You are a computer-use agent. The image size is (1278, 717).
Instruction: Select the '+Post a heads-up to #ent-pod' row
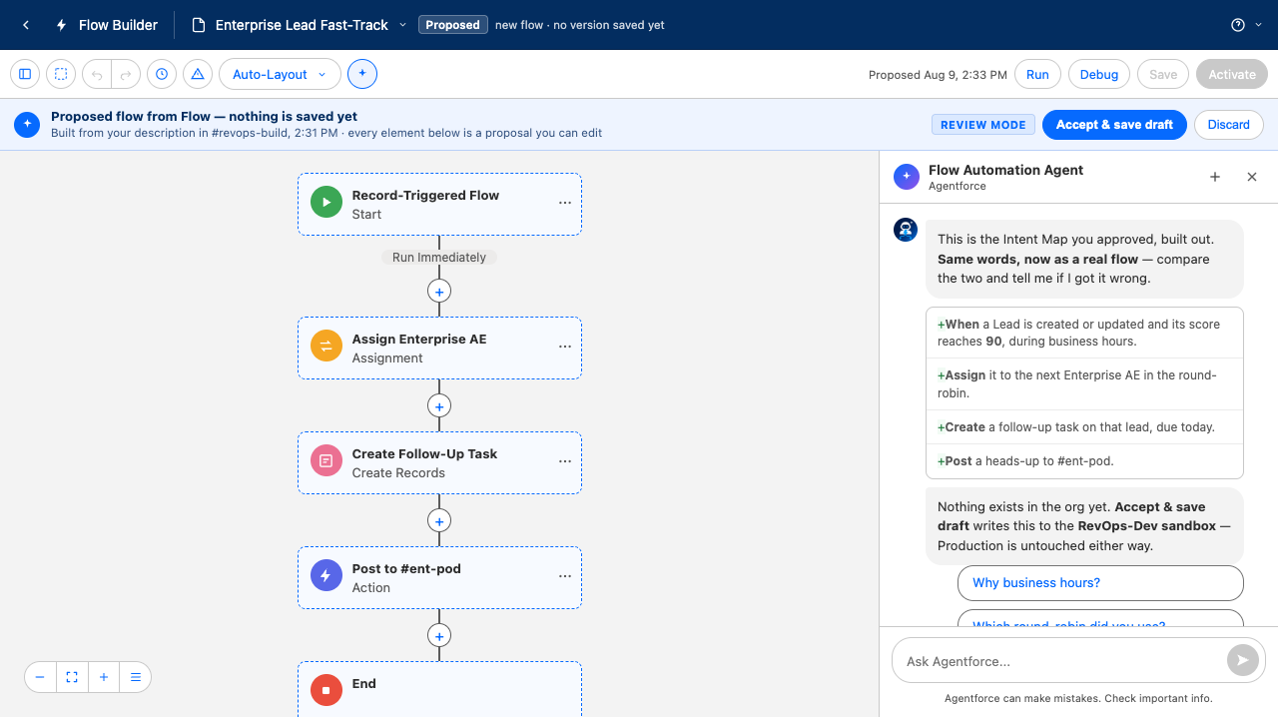pos(1084,461)
